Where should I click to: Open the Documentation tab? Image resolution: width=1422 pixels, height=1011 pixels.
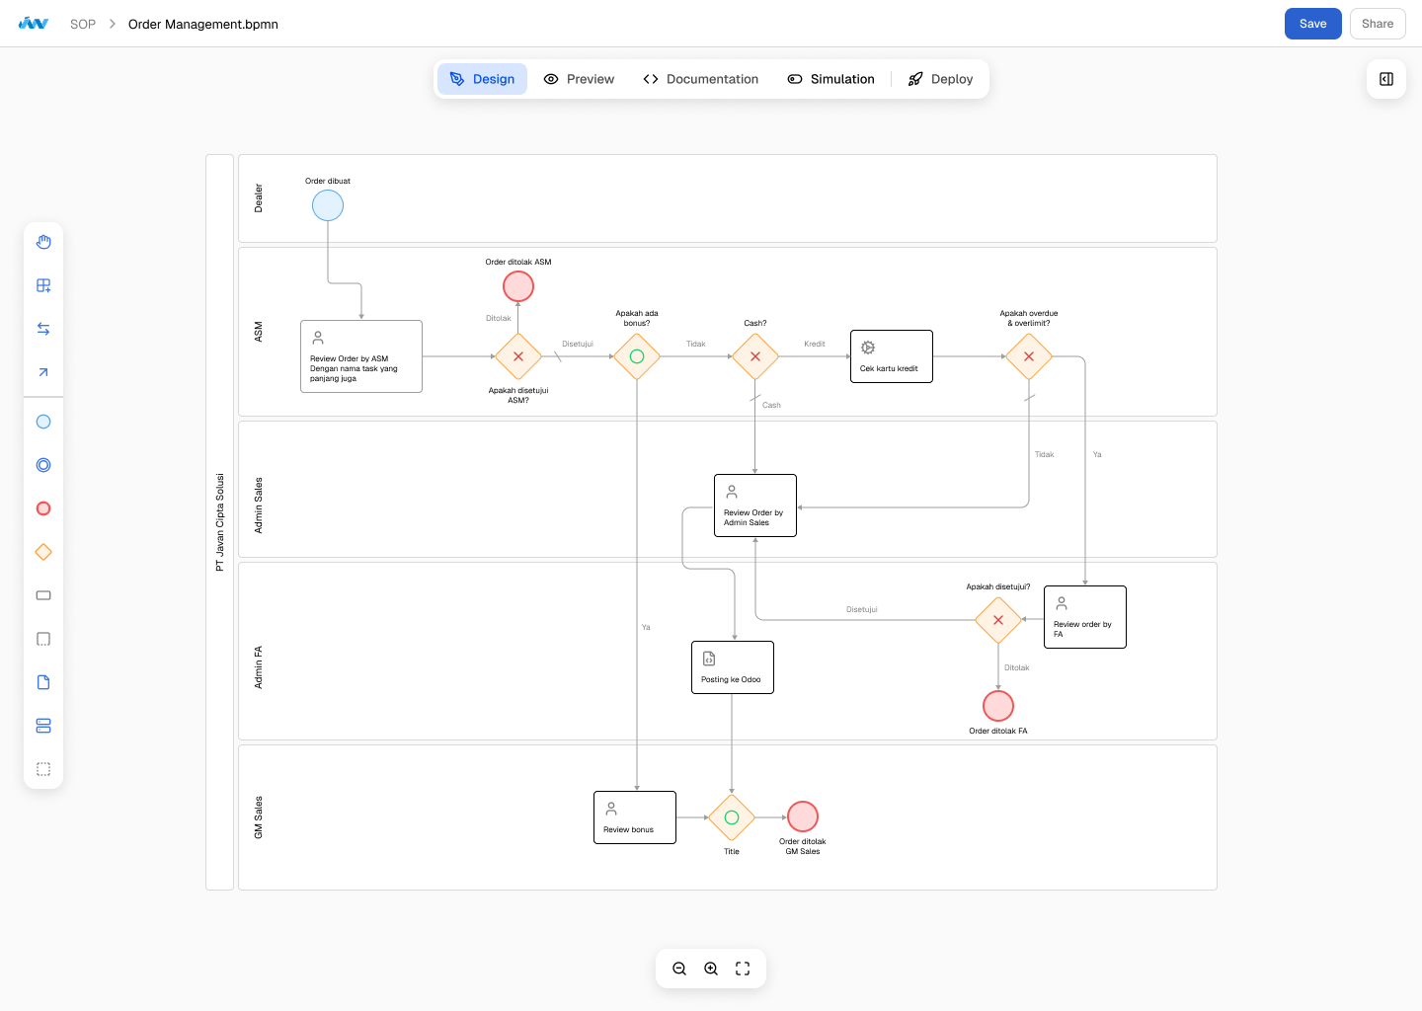click(701, 79)
